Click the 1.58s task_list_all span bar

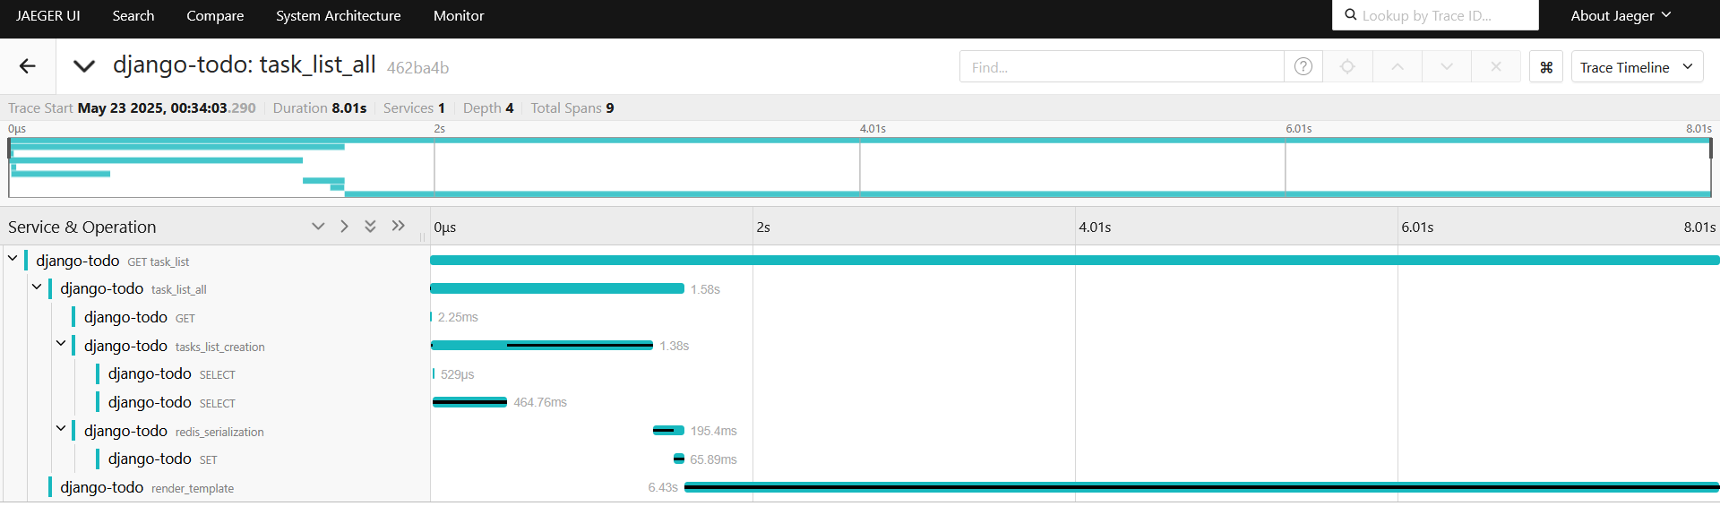pos(557,288)
